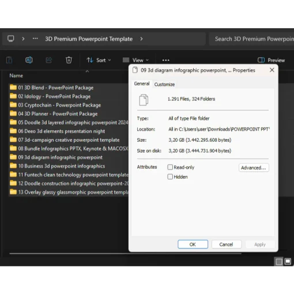Image resolution: width=294 pixels, height=294 pixels.
Task: Click the 1.291 Files, 324 Folders text
Action: 191,99
